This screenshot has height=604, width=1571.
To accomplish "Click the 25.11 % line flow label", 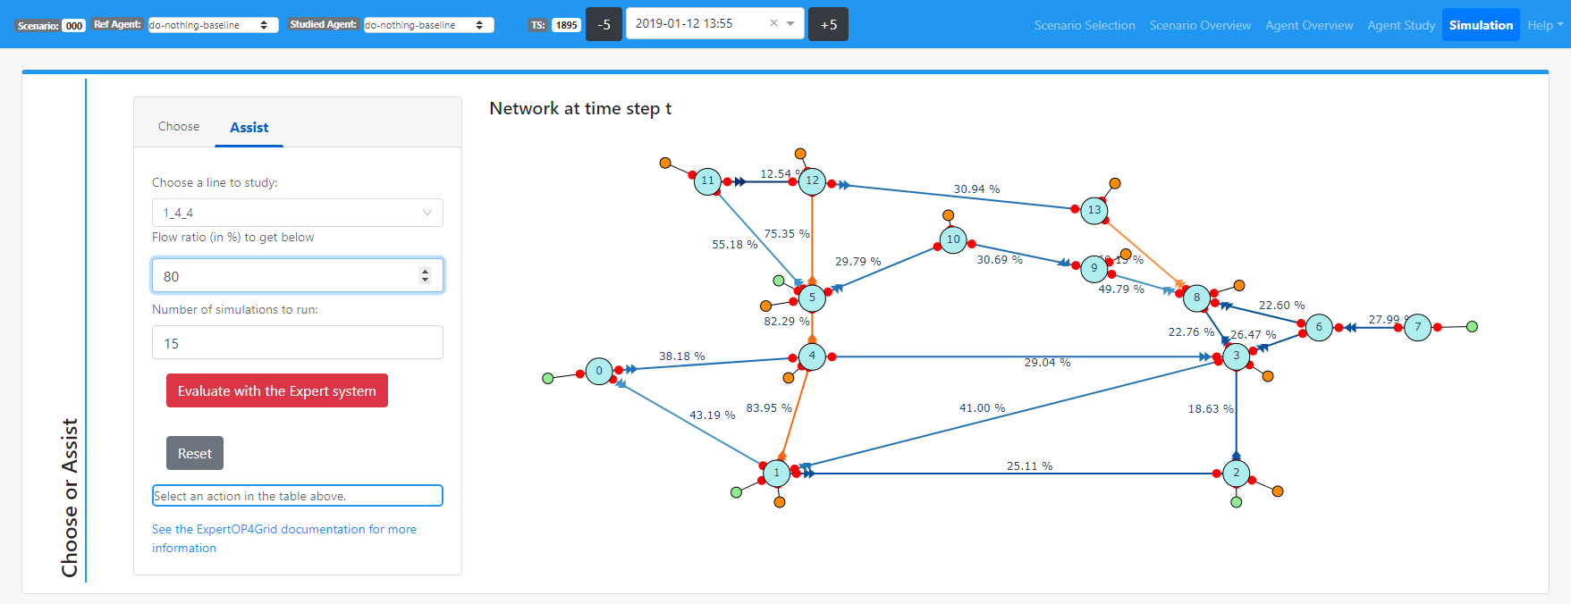I will point(1029,466).
